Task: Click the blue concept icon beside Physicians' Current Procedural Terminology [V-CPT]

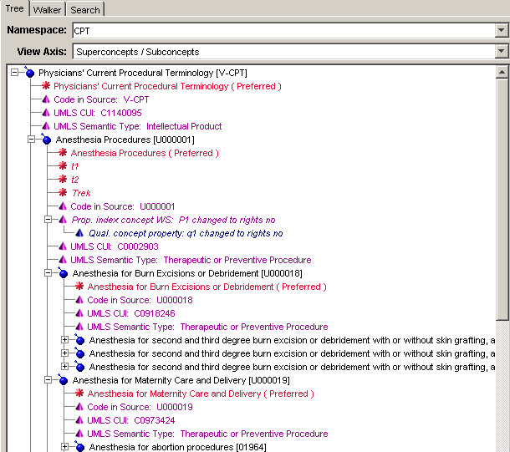Action: [x=29, y=73]
